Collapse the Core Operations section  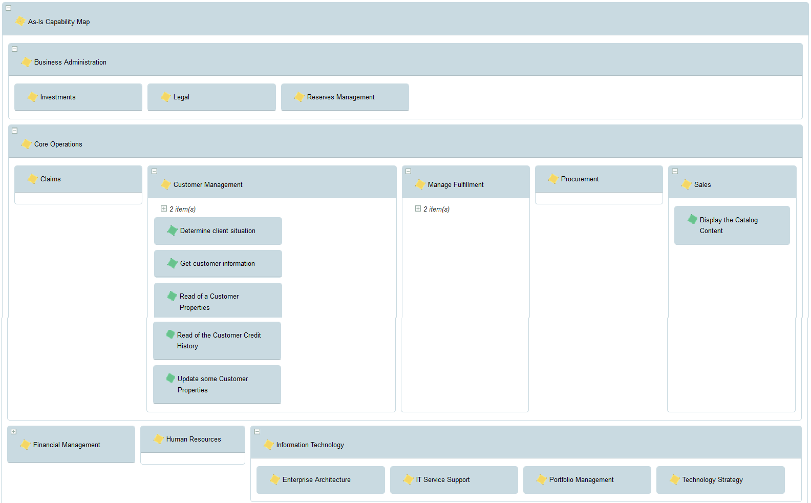15,131
